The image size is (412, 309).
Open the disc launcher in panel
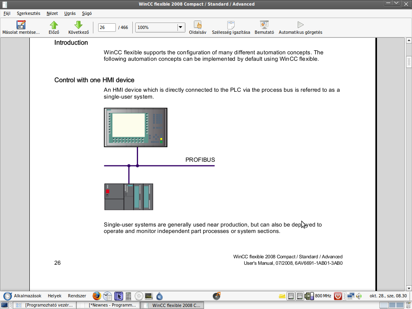139,296
